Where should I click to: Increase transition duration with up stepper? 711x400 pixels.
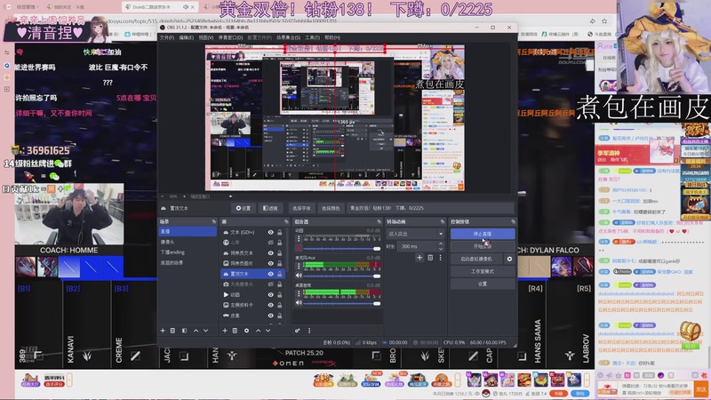tap(441, 244)
